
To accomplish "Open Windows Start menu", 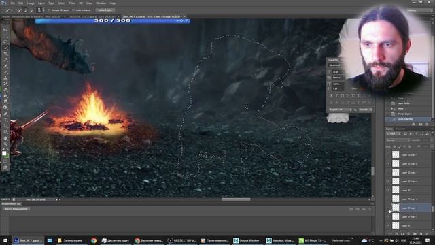I will tap(5, 240).
